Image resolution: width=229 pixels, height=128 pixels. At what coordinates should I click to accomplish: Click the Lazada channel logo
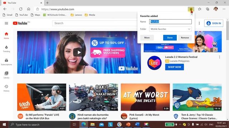(154, 63)
